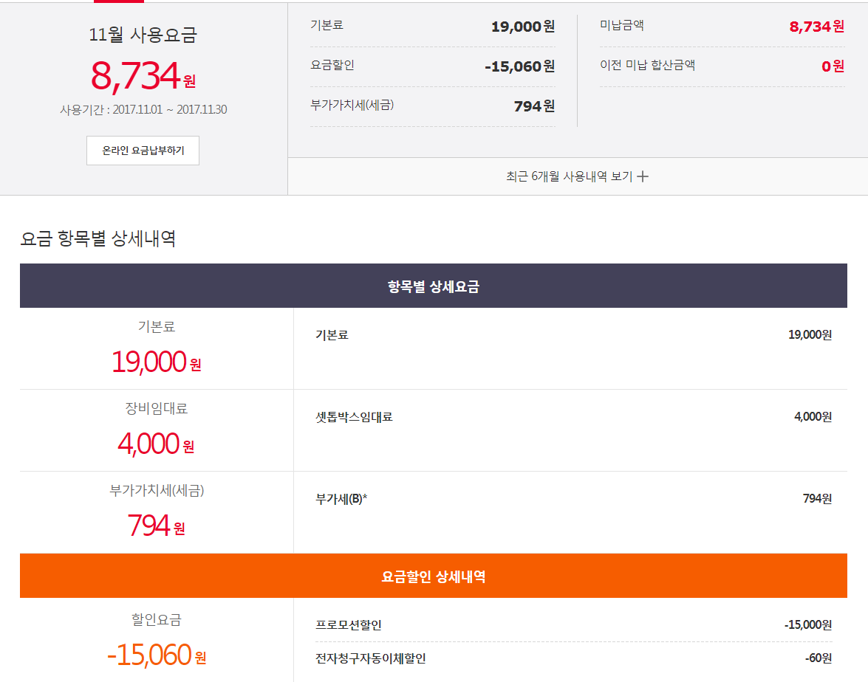The height and width of the screenshot is (682, 868).
Task: Click the 요금할인 label in the top summary
Action: click(x=332, y=65)
